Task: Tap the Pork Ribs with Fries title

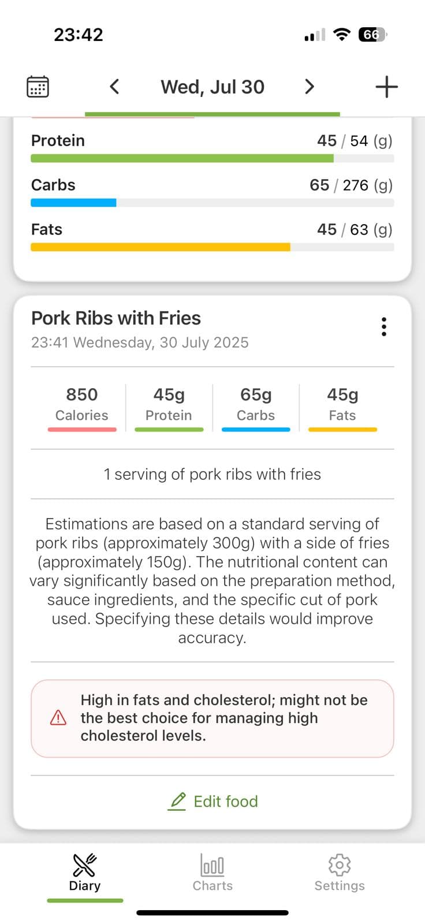Action: (116, 318)
